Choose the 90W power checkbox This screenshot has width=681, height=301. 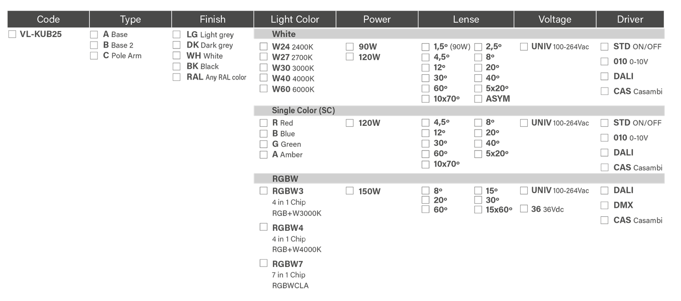pos(350,47)
